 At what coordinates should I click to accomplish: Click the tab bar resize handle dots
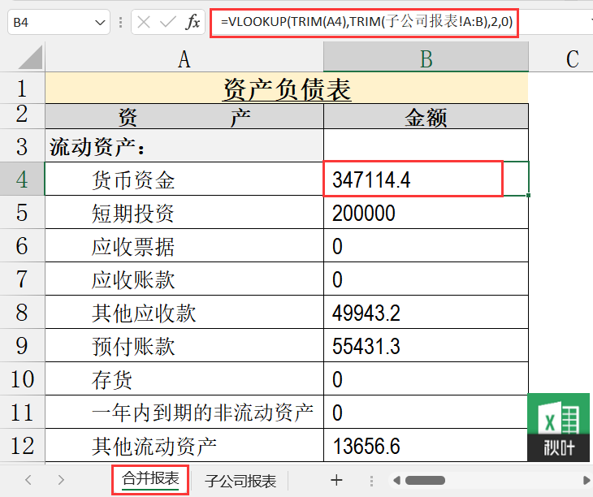point(371,481)
